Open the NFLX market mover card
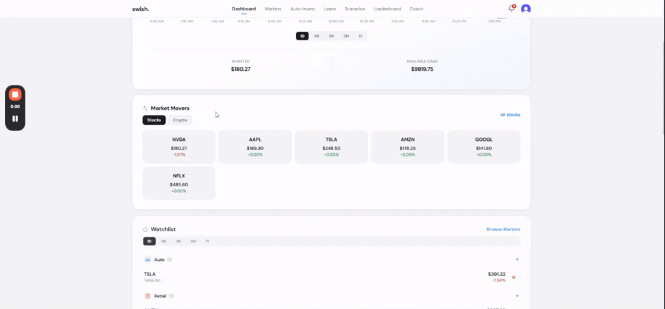Screen dimensions: 665x309 [179, 183]
